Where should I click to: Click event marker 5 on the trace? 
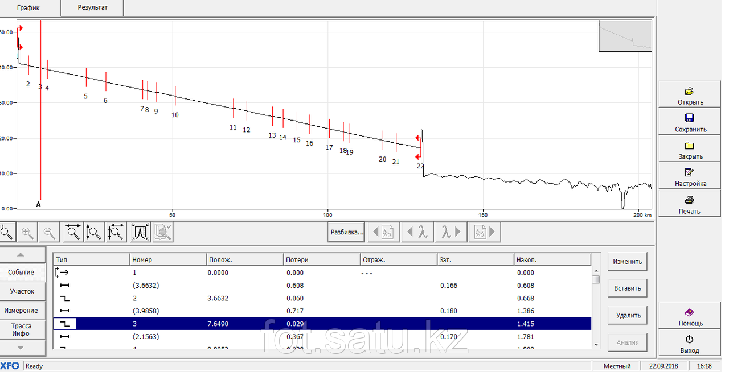coord(85,96)
